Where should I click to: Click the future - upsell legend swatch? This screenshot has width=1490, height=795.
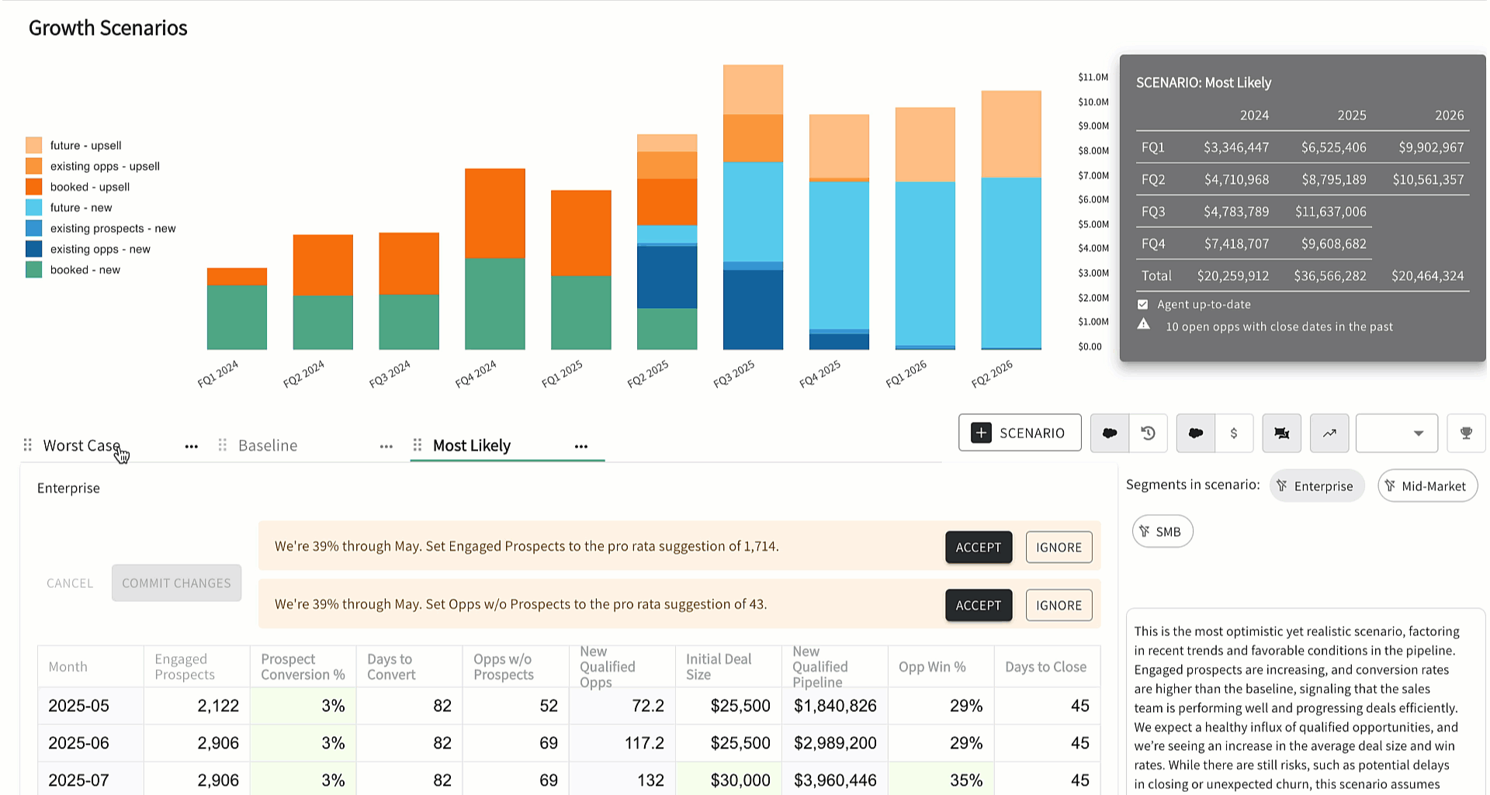tap(33, 145)
